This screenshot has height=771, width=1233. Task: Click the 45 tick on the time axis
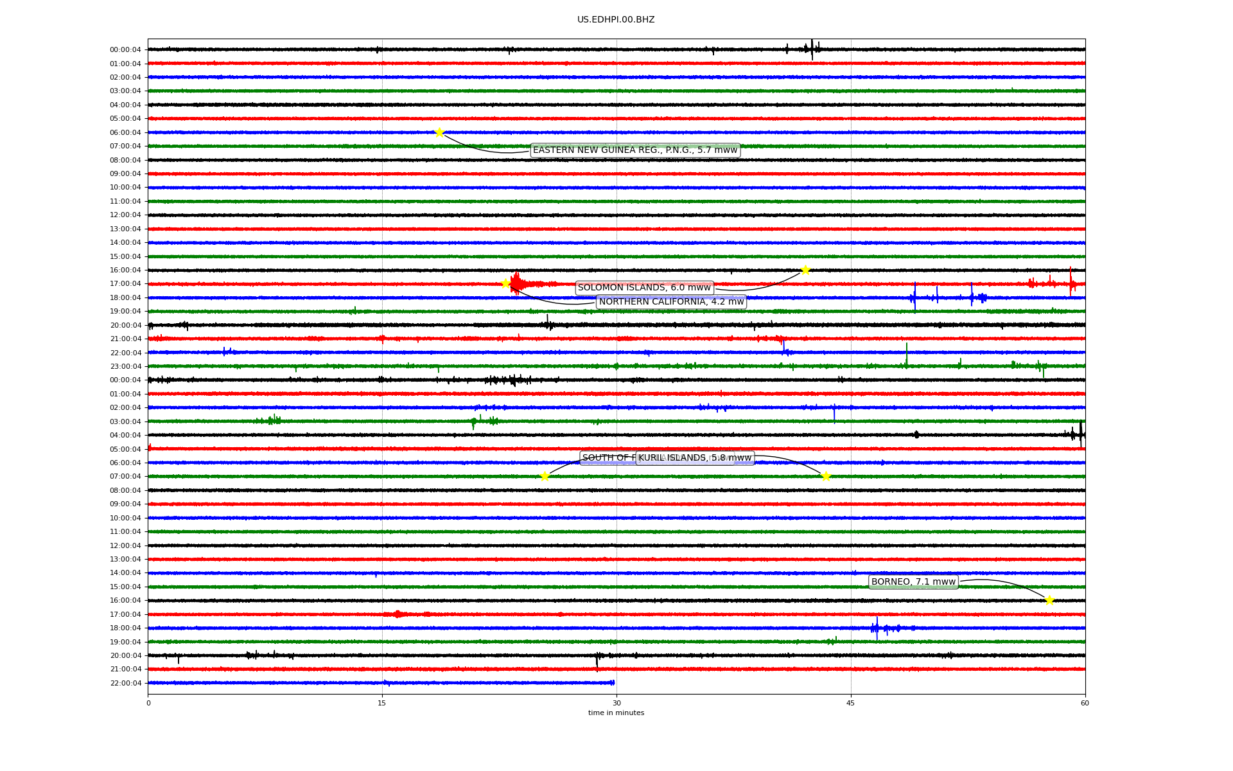tap(851, 703)
